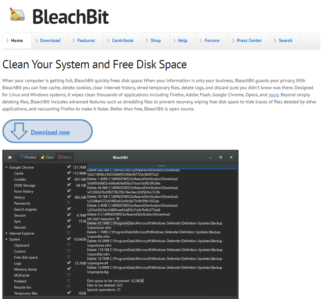Go to the Forums tab

(x=212, y=40)
